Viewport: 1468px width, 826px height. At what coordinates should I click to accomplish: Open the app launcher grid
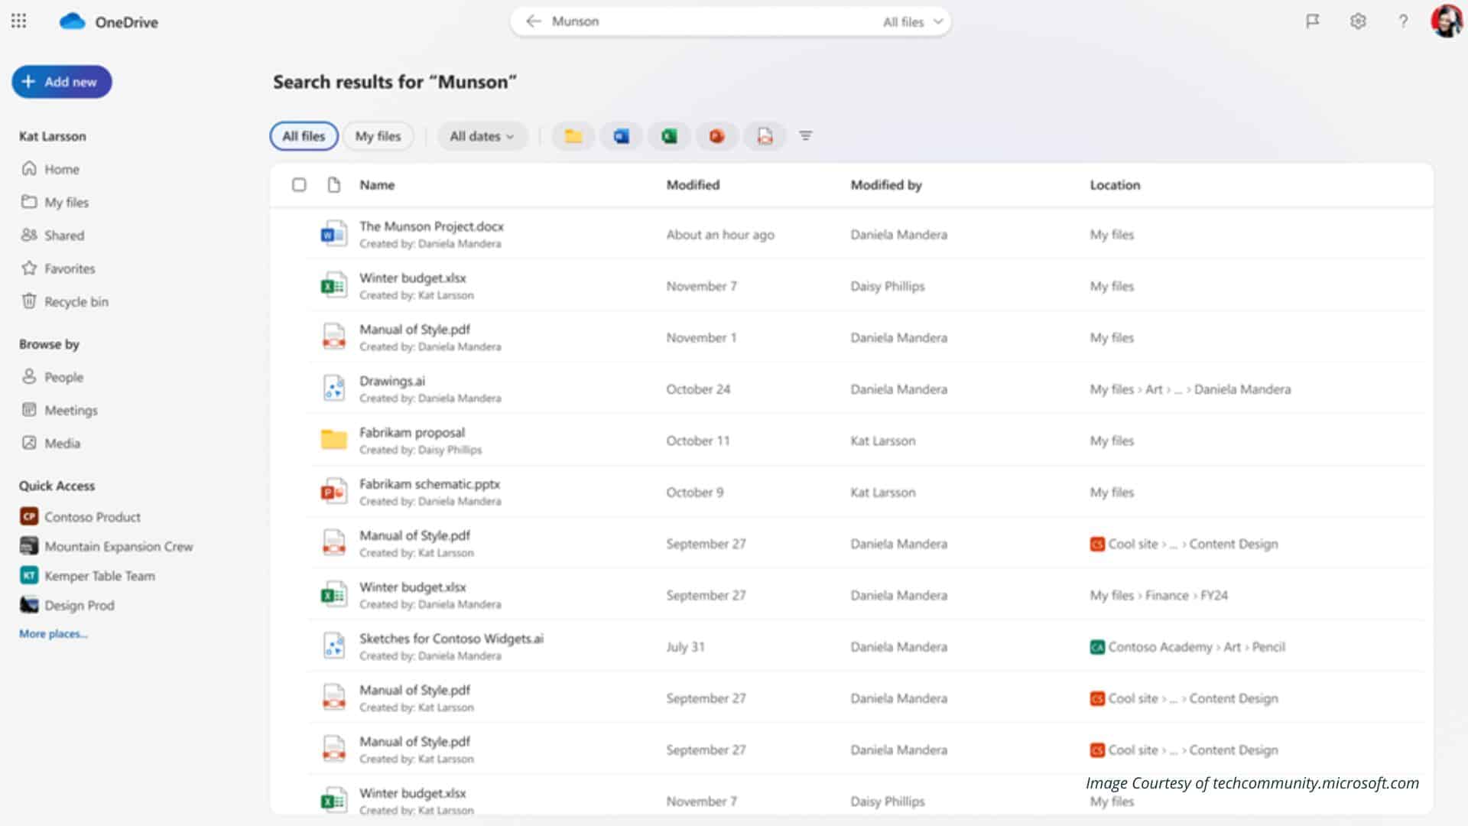pyautogui.click(x=19, y=21)
